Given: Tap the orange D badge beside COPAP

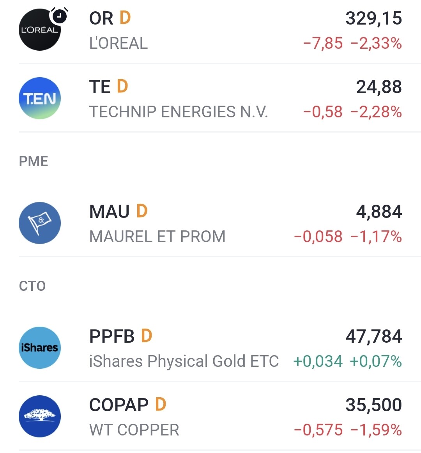Looking at the screenshot, I should click(161, 404).
